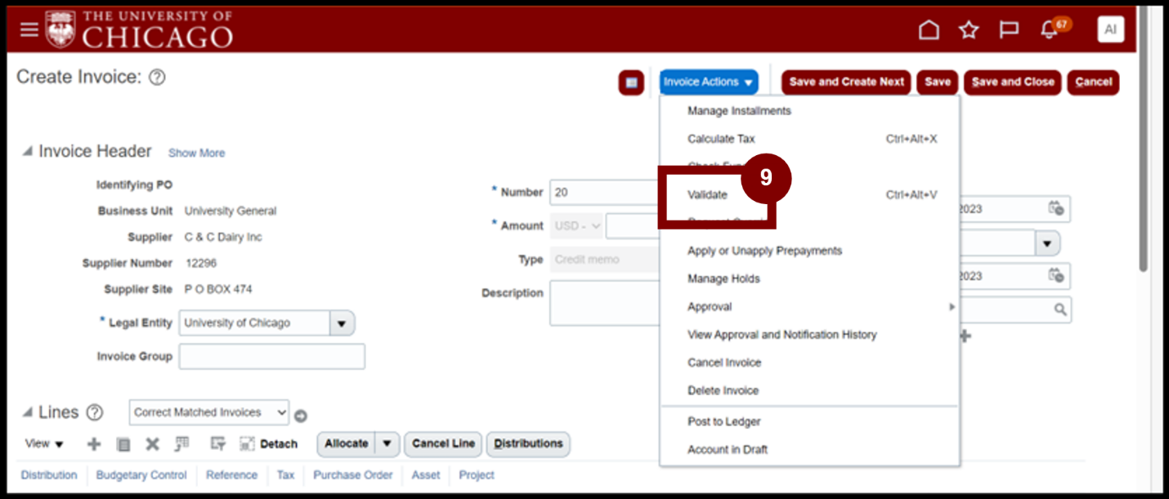Detach the Lines table
Viewport: 1169px width, 499px height.
(269, 444)
